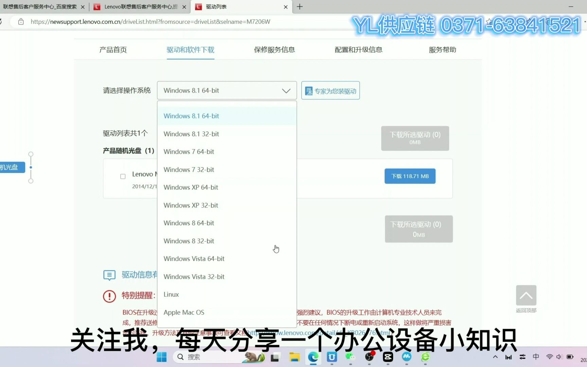Viewport: 587px width, 367px height.
Task: Choose Windows 7 64-bit from list
Action: 227,152
